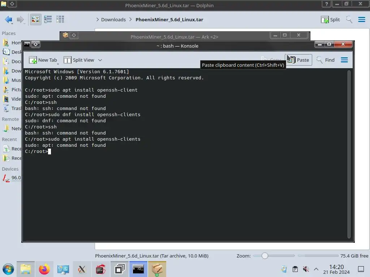Open Trash in the Places panel

(x=12, y=108)
